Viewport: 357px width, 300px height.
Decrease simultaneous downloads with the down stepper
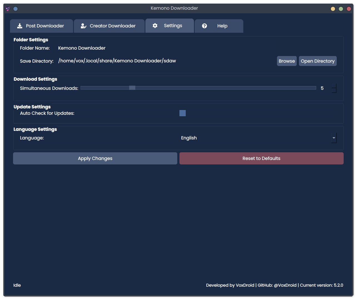point(334,90)
